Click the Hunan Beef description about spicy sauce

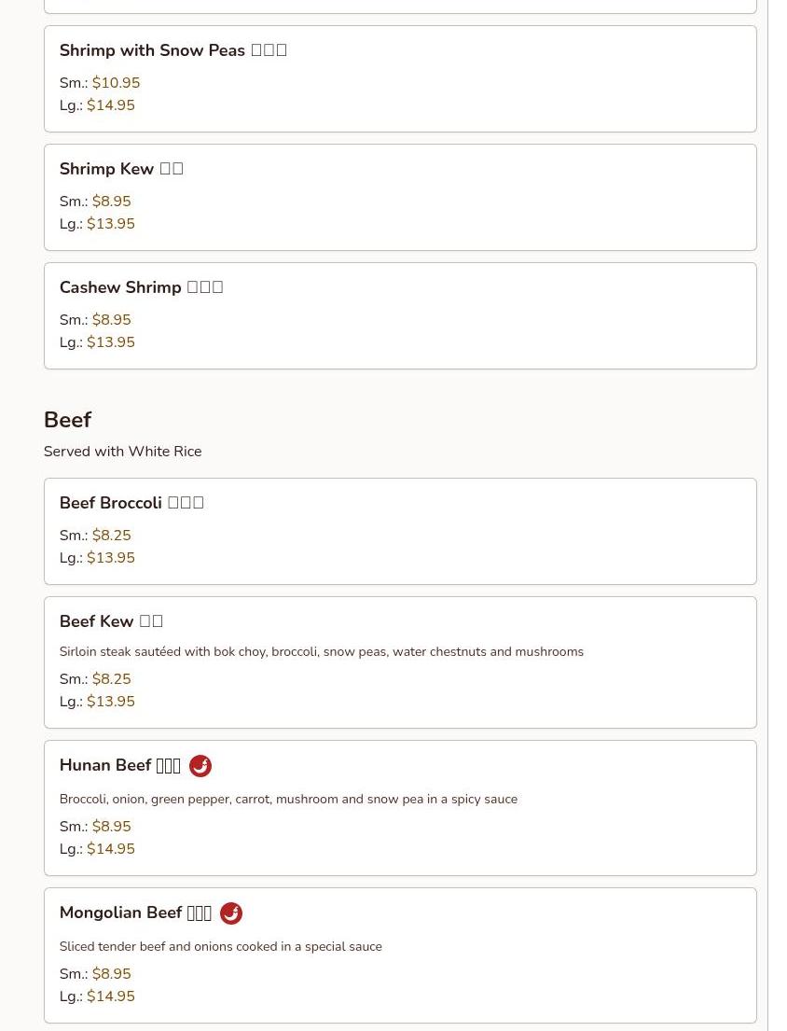288,799
